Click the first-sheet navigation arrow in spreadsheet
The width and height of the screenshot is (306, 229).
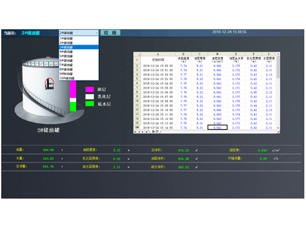tap(135, 131)
